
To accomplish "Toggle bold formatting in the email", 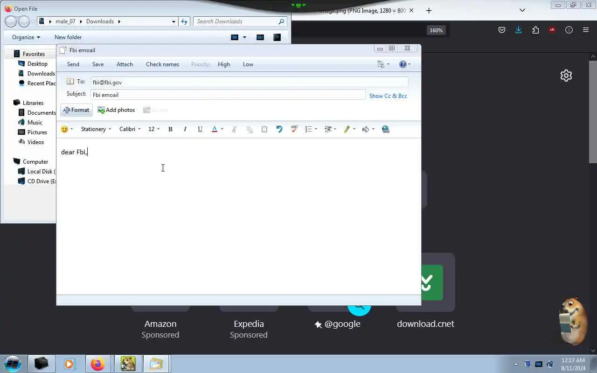I will [170, 129].
